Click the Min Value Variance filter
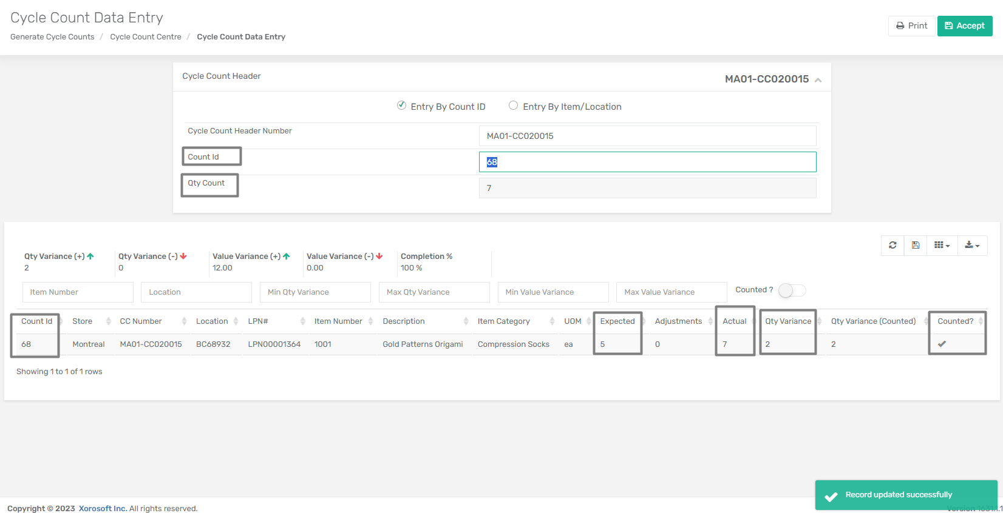 point(553,292)
